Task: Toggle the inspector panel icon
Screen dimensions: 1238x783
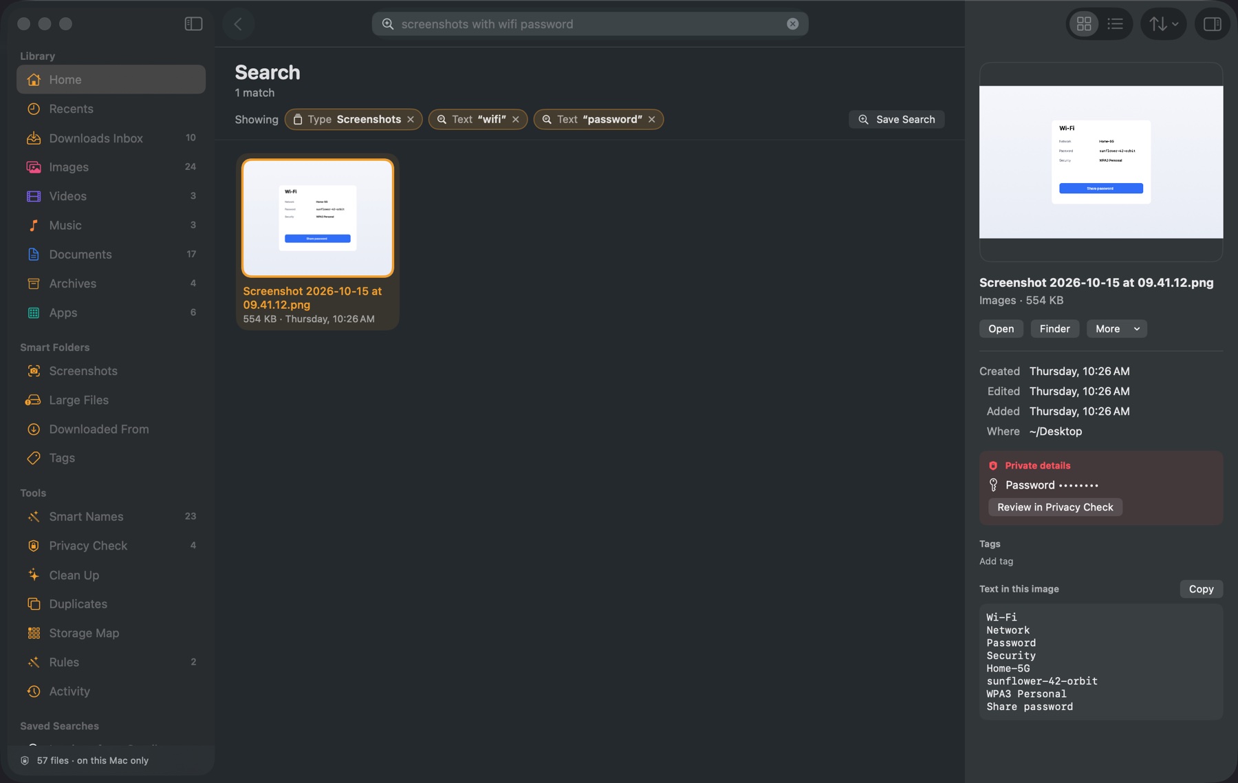Action: pyautogui.click(x=1212, y=24)
